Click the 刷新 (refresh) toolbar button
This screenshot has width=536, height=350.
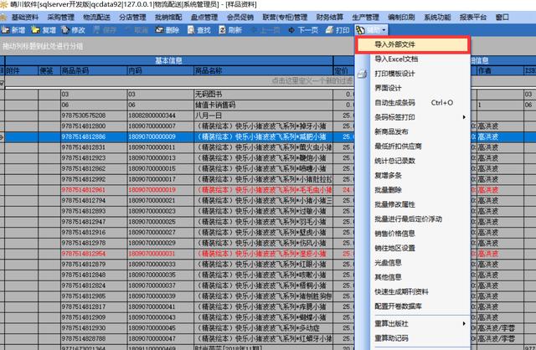[230, 30]
